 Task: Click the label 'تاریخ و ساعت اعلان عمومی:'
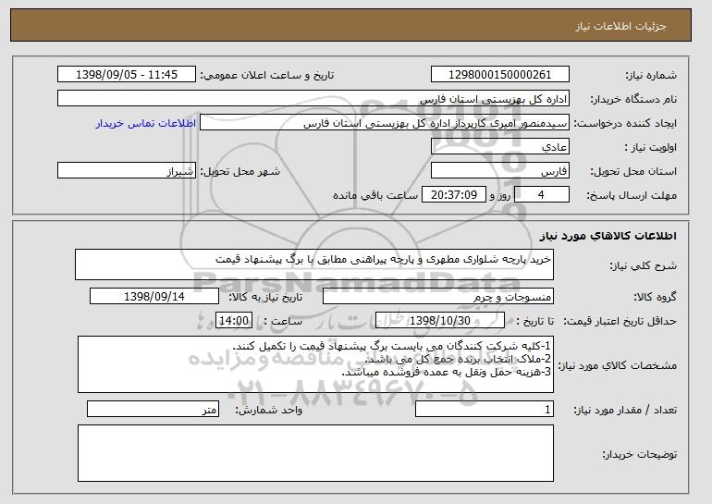tap(267, 76)
